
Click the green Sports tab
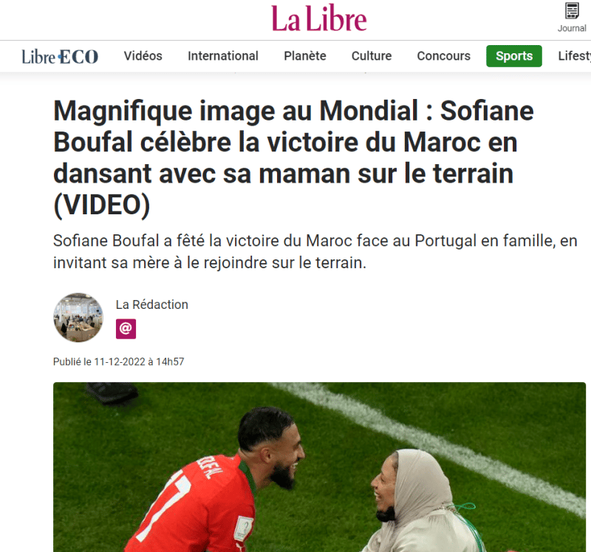coord(514,56)
